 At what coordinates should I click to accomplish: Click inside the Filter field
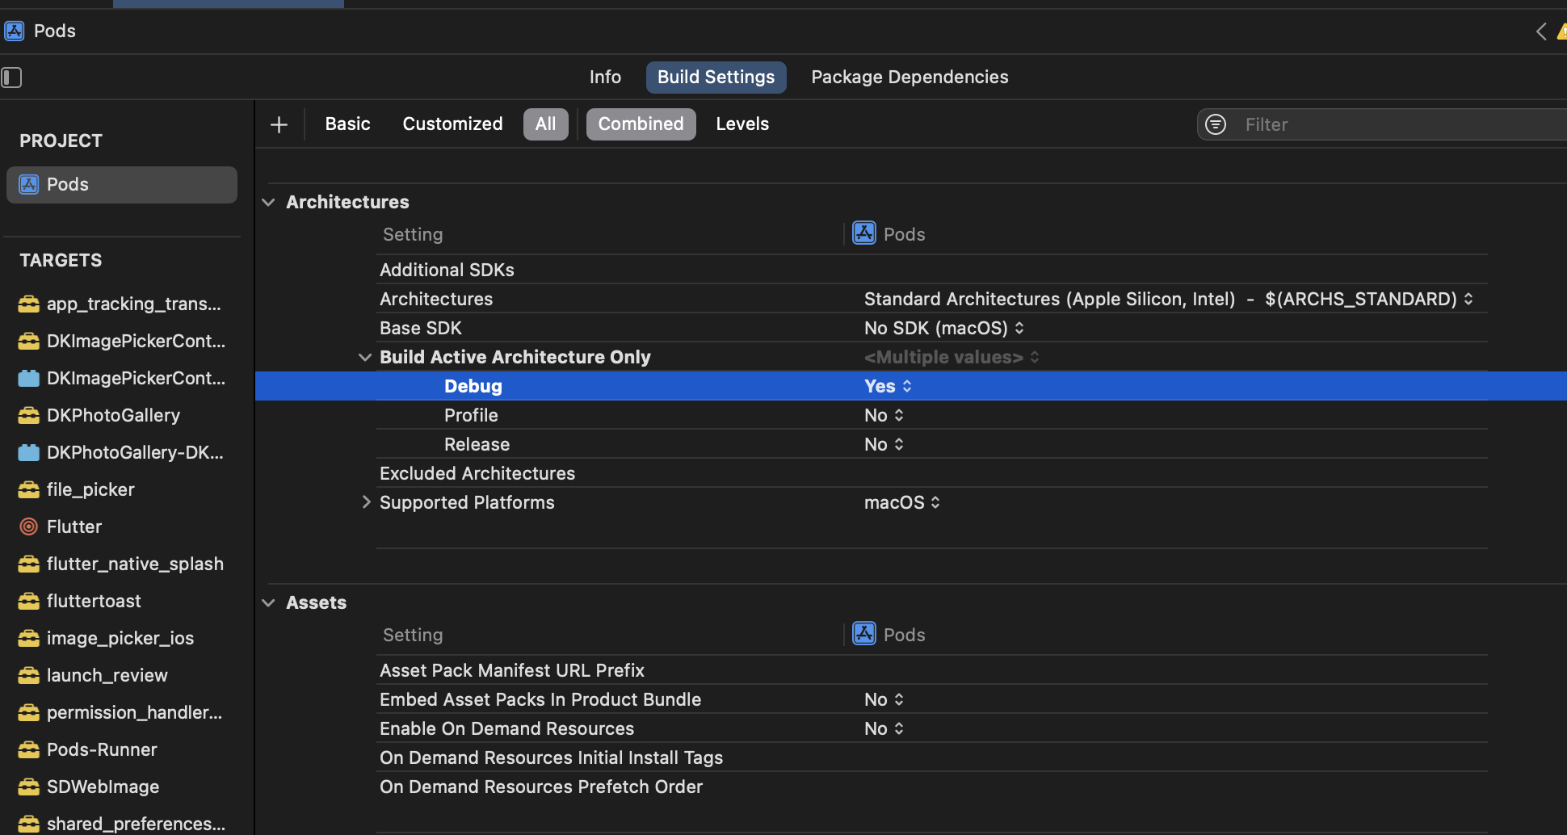1333,124
